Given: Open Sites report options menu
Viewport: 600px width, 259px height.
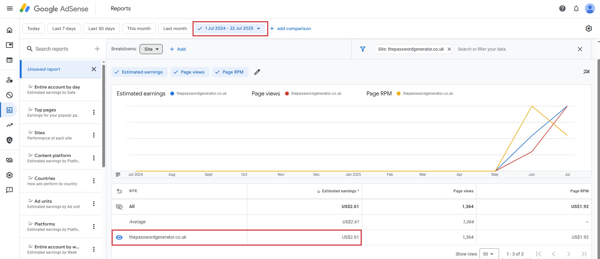Looking at the screenshot, I should [94, 135].
